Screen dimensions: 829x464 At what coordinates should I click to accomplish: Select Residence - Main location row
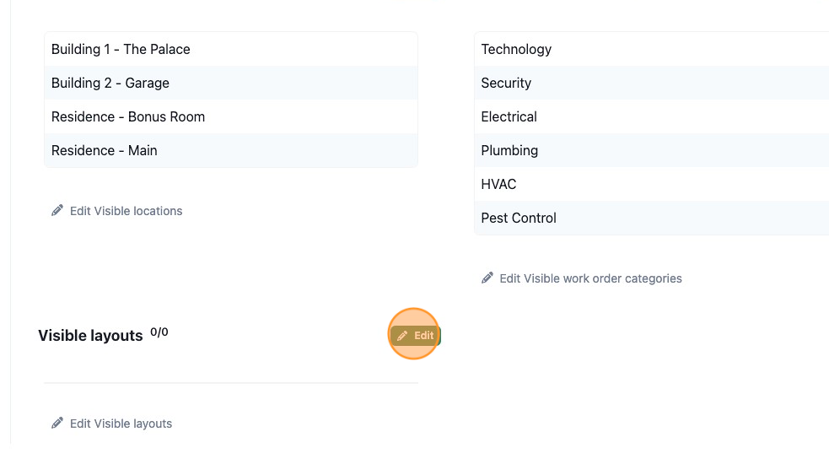[231, 150]
